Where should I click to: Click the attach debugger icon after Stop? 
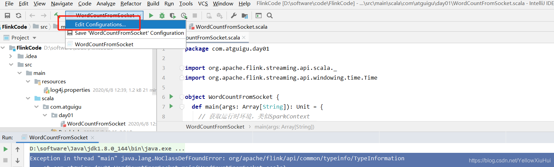[209, 16]
